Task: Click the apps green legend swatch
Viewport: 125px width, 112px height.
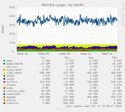Action: (4, 61)
